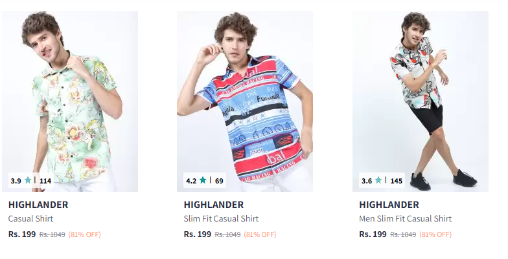Viewport: 508px width, 259px height.
Task: Click the star icon beside 3.6 rating
Action: (x=378, y=180)
